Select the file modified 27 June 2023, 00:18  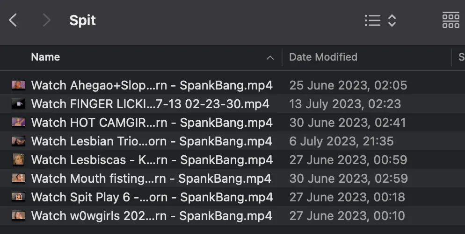tap(232, 197)
